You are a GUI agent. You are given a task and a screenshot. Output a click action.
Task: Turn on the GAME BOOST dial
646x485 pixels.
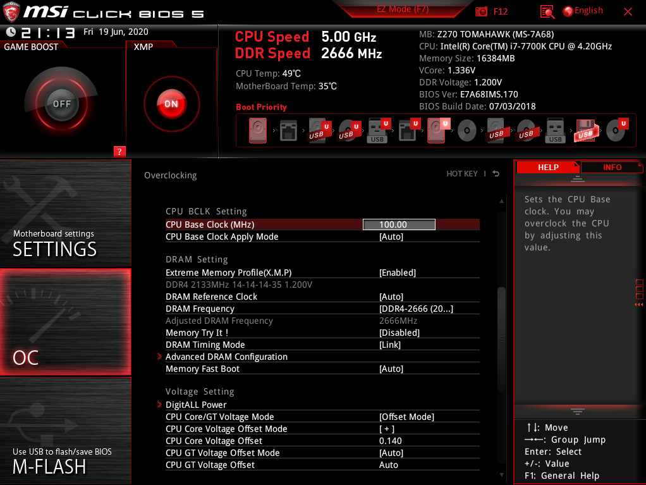61,104
